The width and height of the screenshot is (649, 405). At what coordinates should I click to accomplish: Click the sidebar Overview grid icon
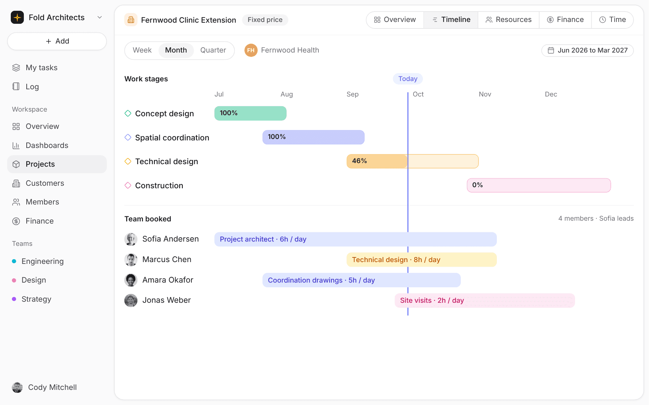[x=16, y=126]
